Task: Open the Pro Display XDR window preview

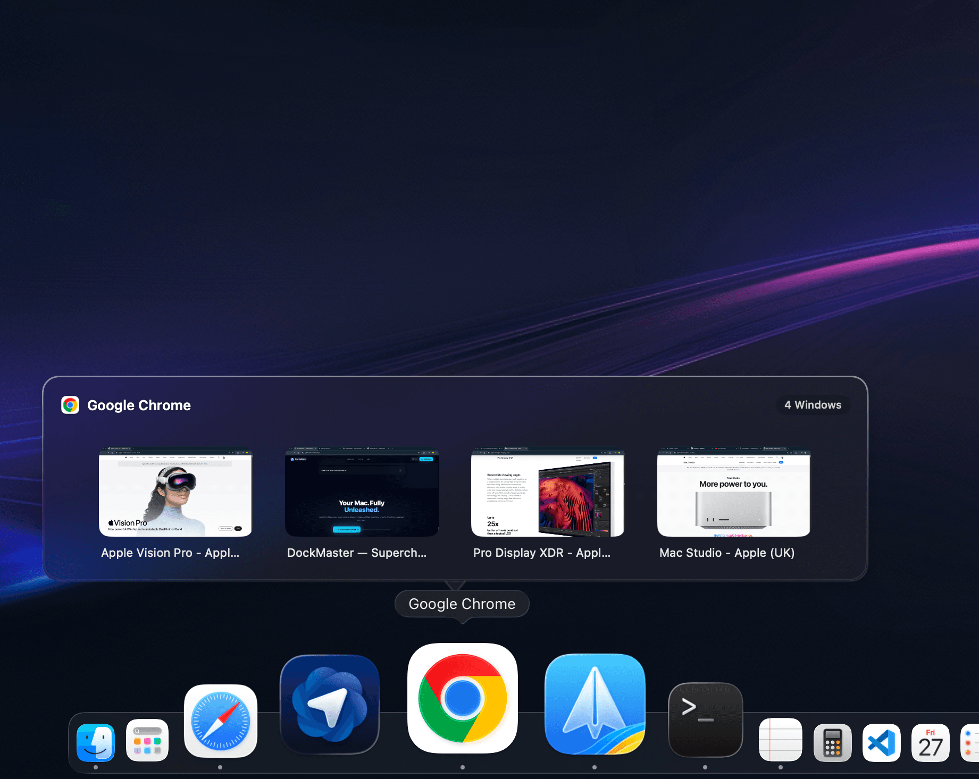Action: point(547,492)
